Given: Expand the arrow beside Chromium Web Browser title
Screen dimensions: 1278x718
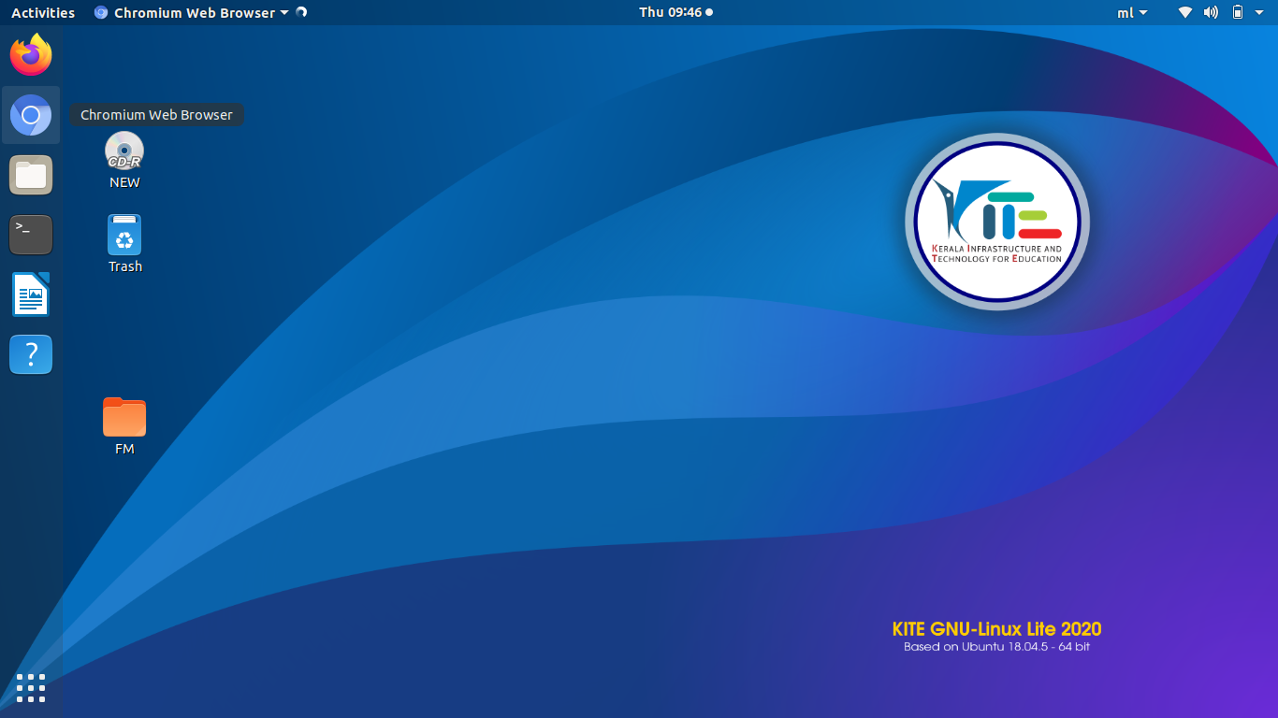Looking at the screenshot, I should [284, 13].
